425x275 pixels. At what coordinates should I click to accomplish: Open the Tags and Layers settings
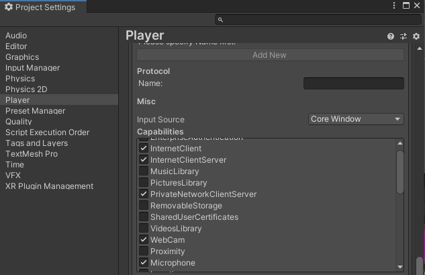(x=59, y=143)
